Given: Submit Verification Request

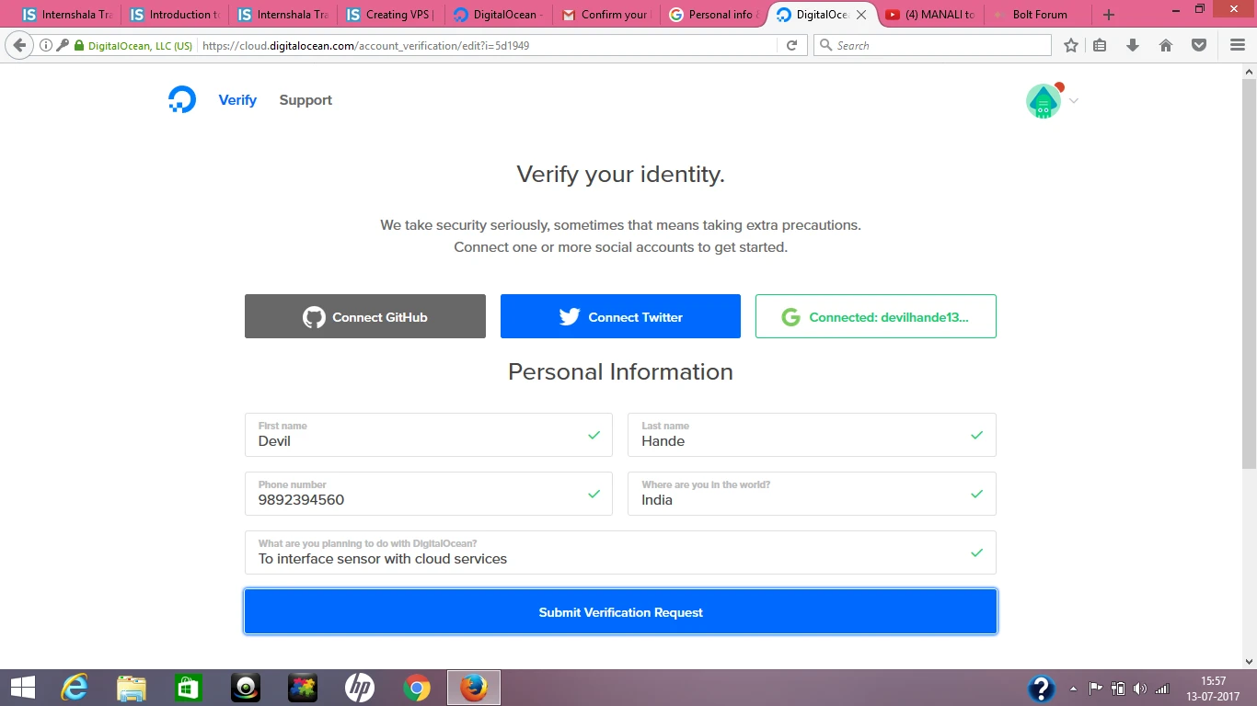Looking at the screenshot, I should pos(620,612).
